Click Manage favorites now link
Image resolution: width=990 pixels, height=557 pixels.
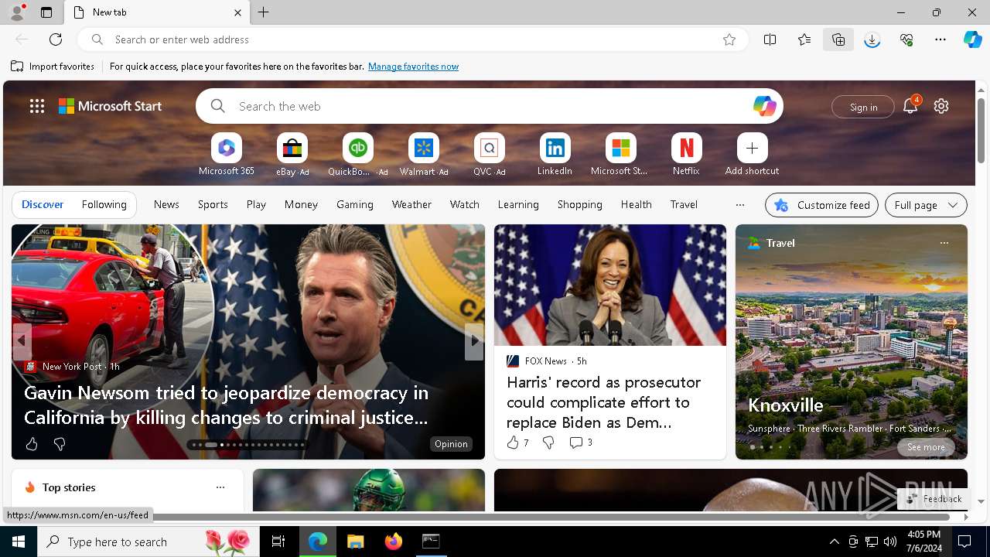(413, 67)
